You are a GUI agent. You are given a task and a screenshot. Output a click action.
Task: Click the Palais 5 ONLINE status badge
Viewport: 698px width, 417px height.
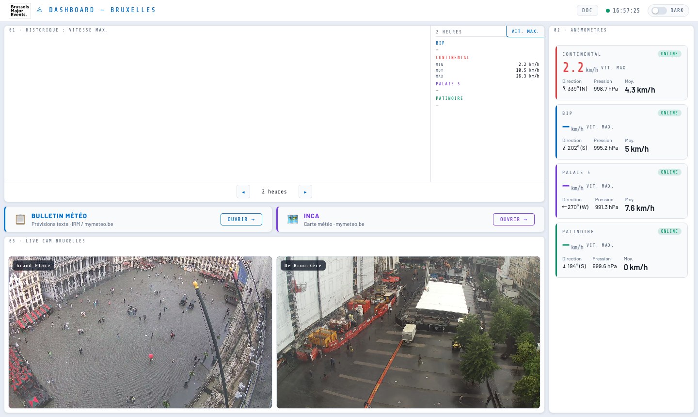[x=669, y=172]
